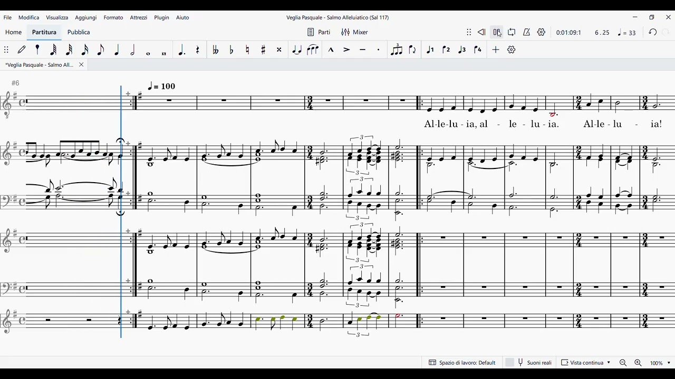Open the Parti dialog
Viewport: 675px width, 379px height.
[319, 32]
